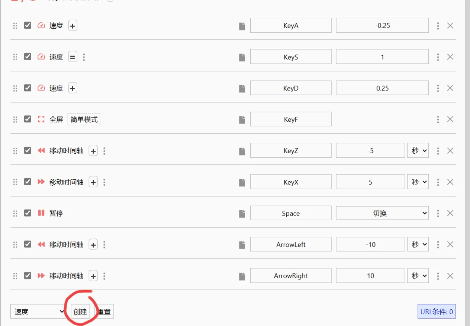Click the KeyF hotkey field
The image size is (470, 326).
click(291, 119)
